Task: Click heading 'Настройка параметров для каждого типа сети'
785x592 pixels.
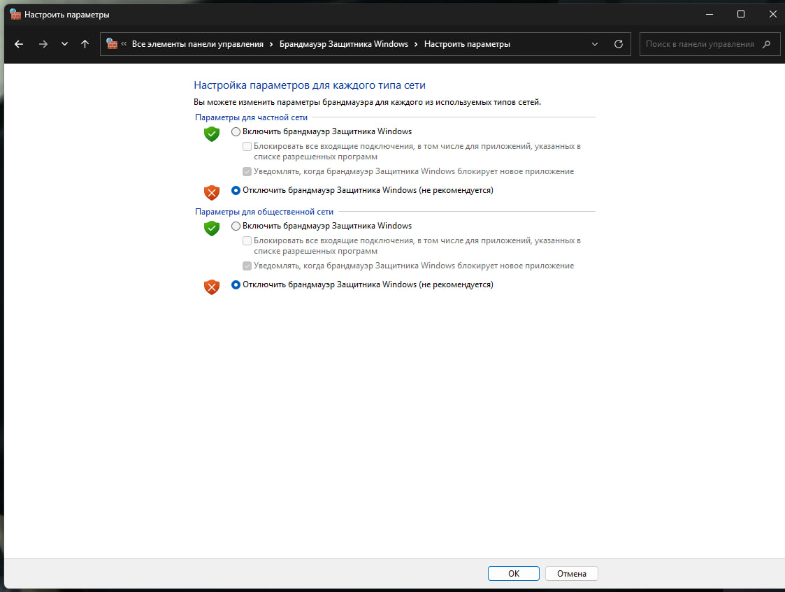Action: [x=310, y=85]
